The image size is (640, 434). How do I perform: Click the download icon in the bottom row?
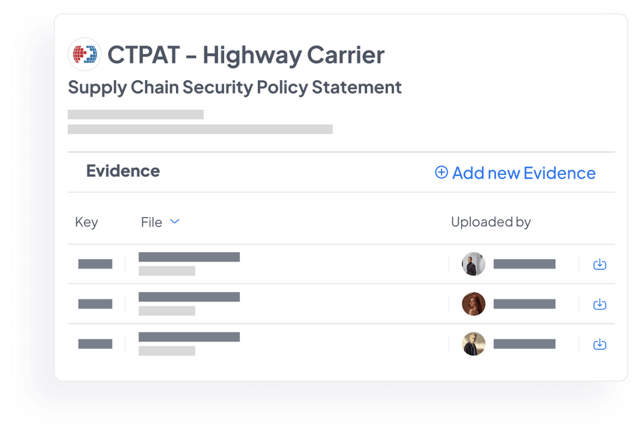click(599, 344)
